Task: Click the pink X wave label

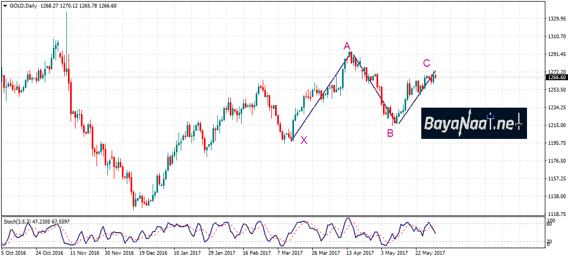Action: 304,140
